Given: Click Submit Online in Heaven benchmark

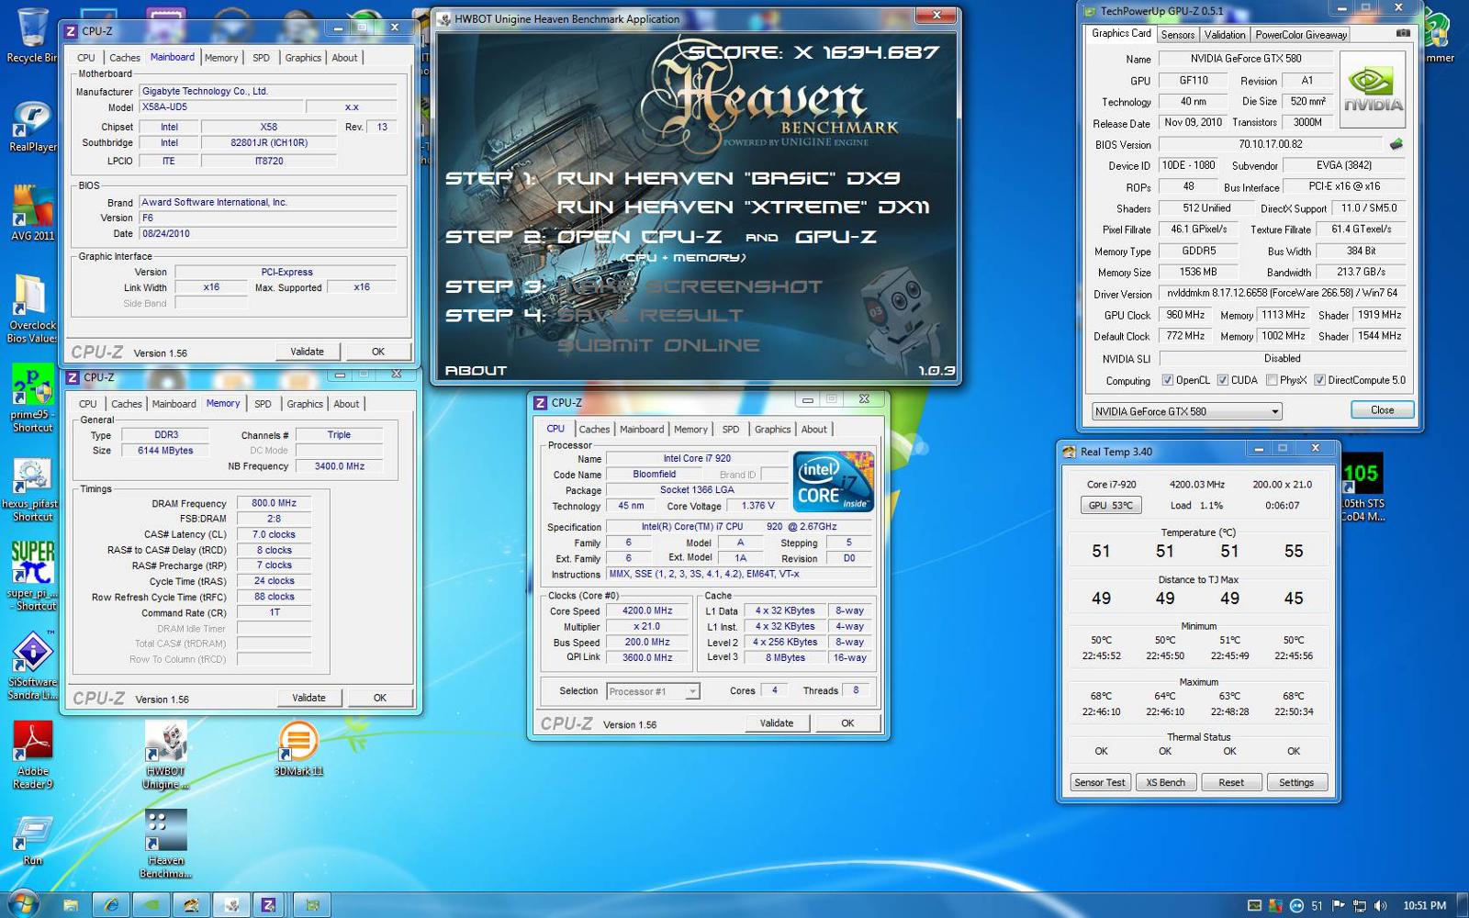Looking at the screenshot, I should [658, 345].
